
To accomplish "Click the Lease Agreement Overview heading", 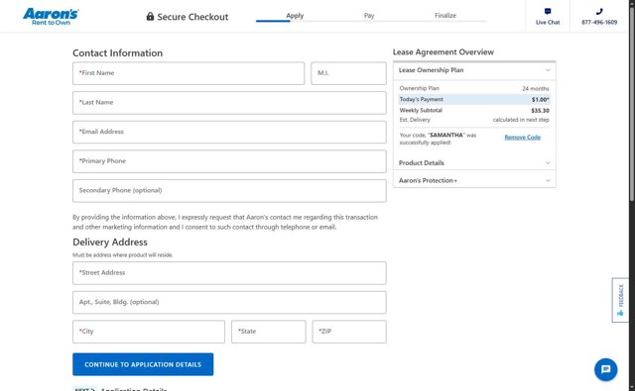I will point(444,52).
